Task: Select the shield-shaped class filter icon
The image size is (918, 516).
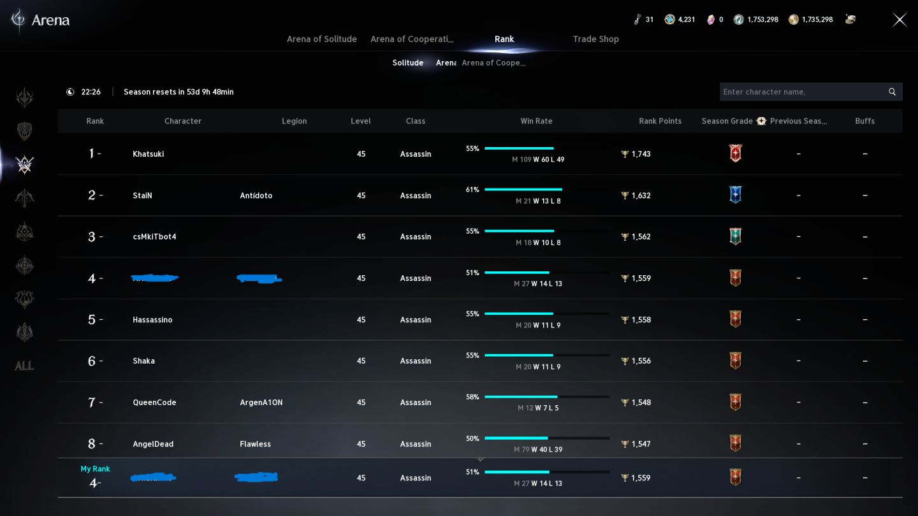Action: click(25, 131)
